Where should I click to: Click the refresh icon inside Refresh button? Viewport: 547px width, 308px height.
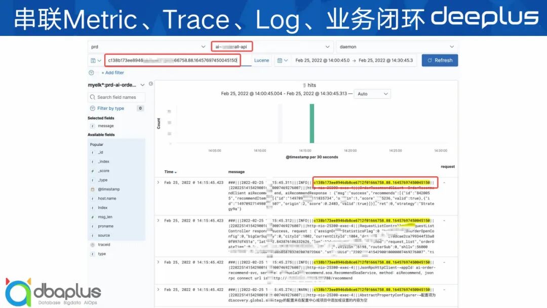click(x=430, y=60)
